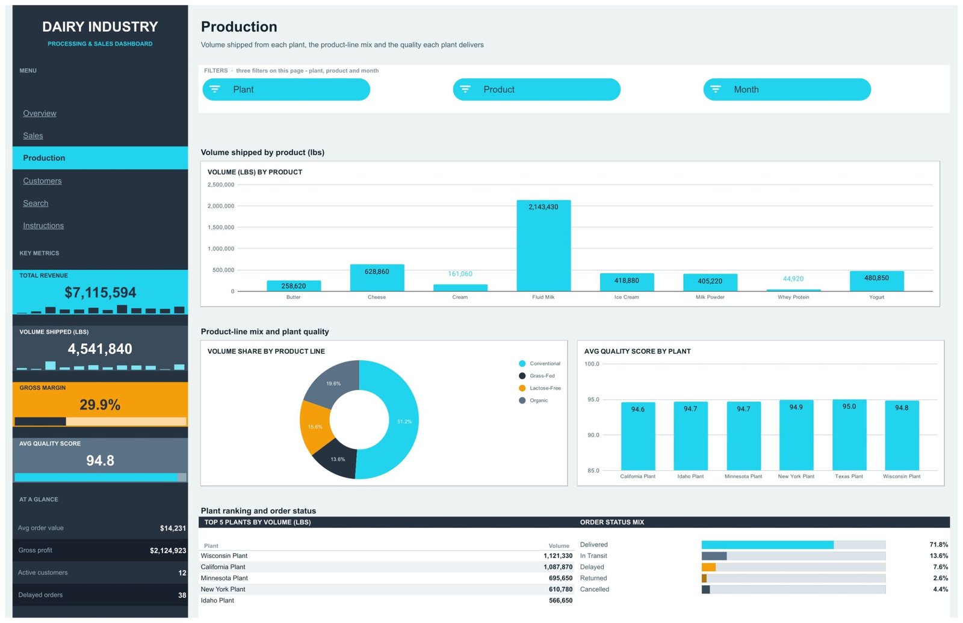Click the Gross Margin 29.9% card
The image size is (963, 623).
tap(100, 405)
